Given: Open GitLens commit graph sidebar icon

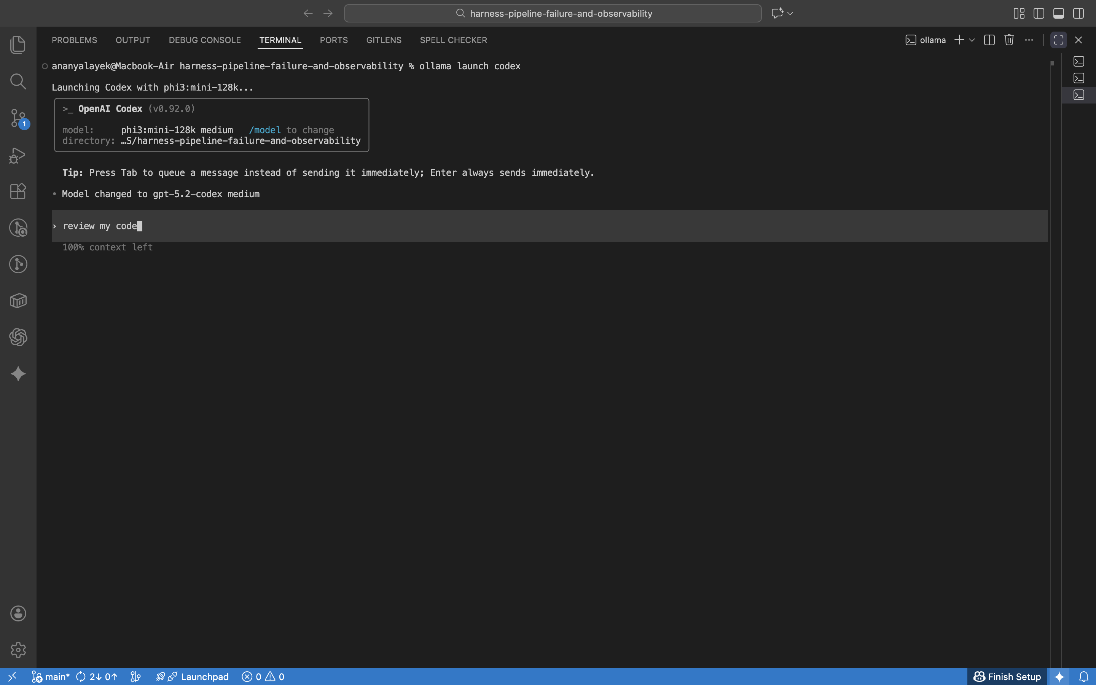Looking at the screenshot, I should coord(18,264).
